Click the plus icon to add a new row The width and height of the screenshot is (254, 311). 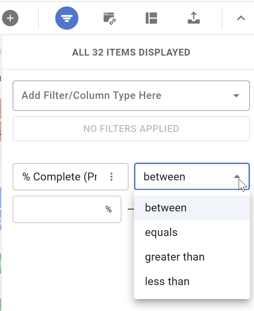[10, 18]
